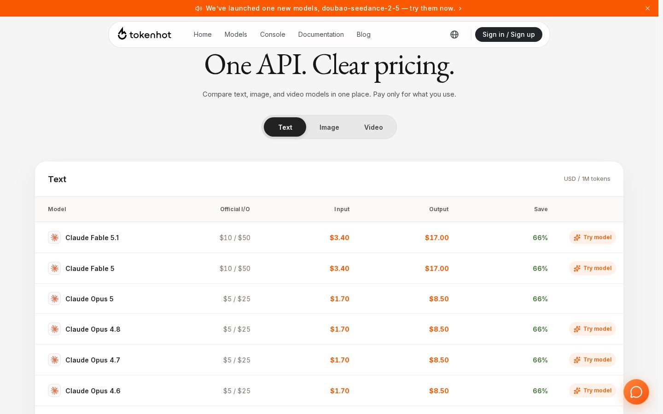Viewport: 663px width, 414px height.
Task: Click Sign in / Sign up button
Action: 509,34
